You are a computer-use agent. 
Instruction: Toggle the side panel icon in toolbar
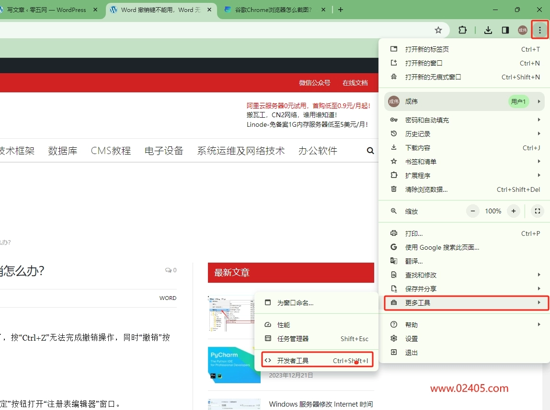click(505, 30)
